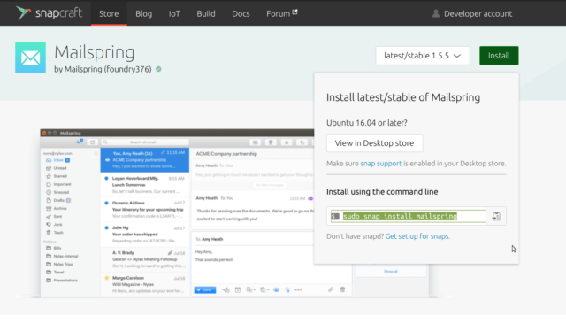Image resolution: width=566 pixels, height=331 pixels.
Task: Click the Send button in screenshot
Action: [x=205, y=289]
